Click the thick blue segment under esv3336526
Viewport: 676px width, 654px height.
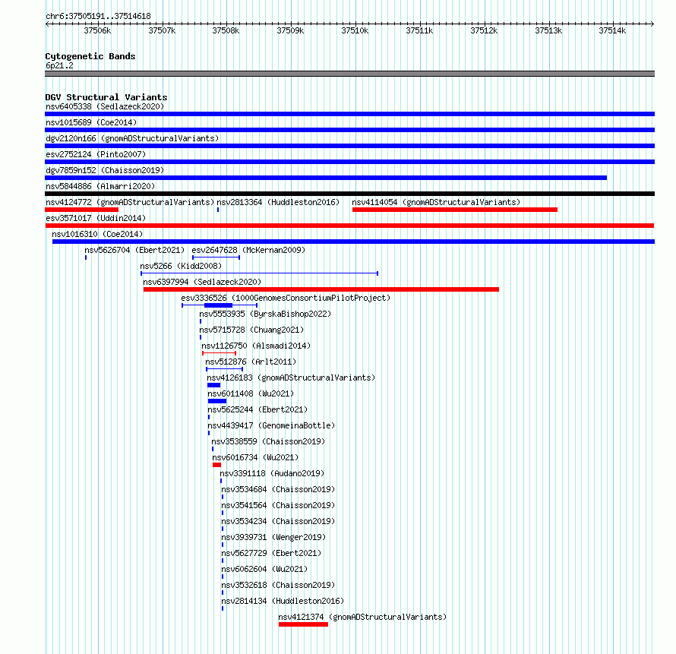click(x=218, y=305)
